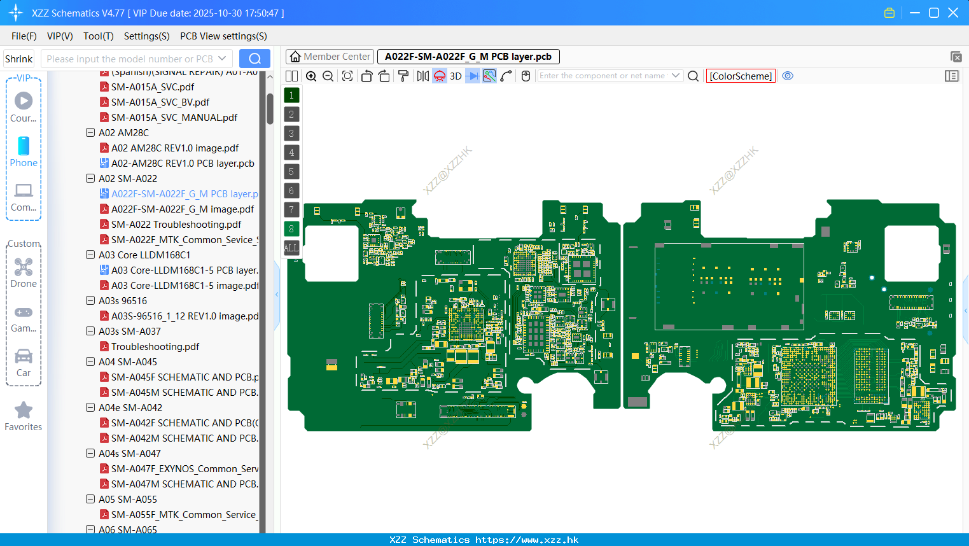The height and width of the screenshot is (546, 969).
Task: Toggle the eye visibility icon
Action: (x=788, y=76)
